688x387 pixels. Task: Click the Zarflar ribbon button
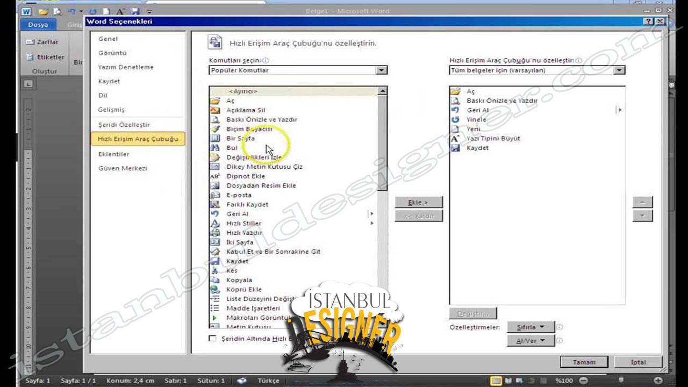(42, 42)
